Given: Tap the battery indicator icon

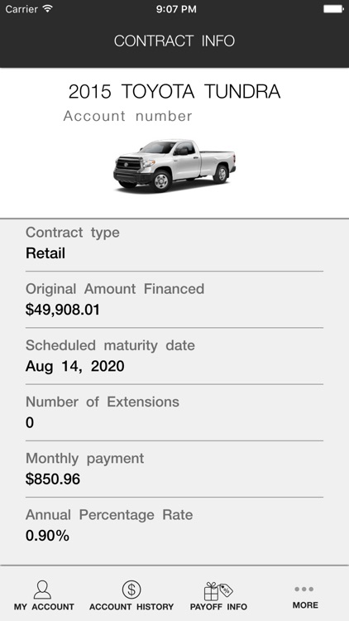Looking at the screenshot, I should click(x=333, y=9).
